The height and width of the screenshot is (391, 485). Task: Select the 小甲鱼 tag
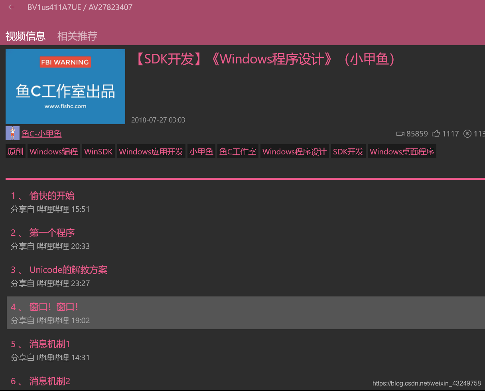[x=201, y=152]
